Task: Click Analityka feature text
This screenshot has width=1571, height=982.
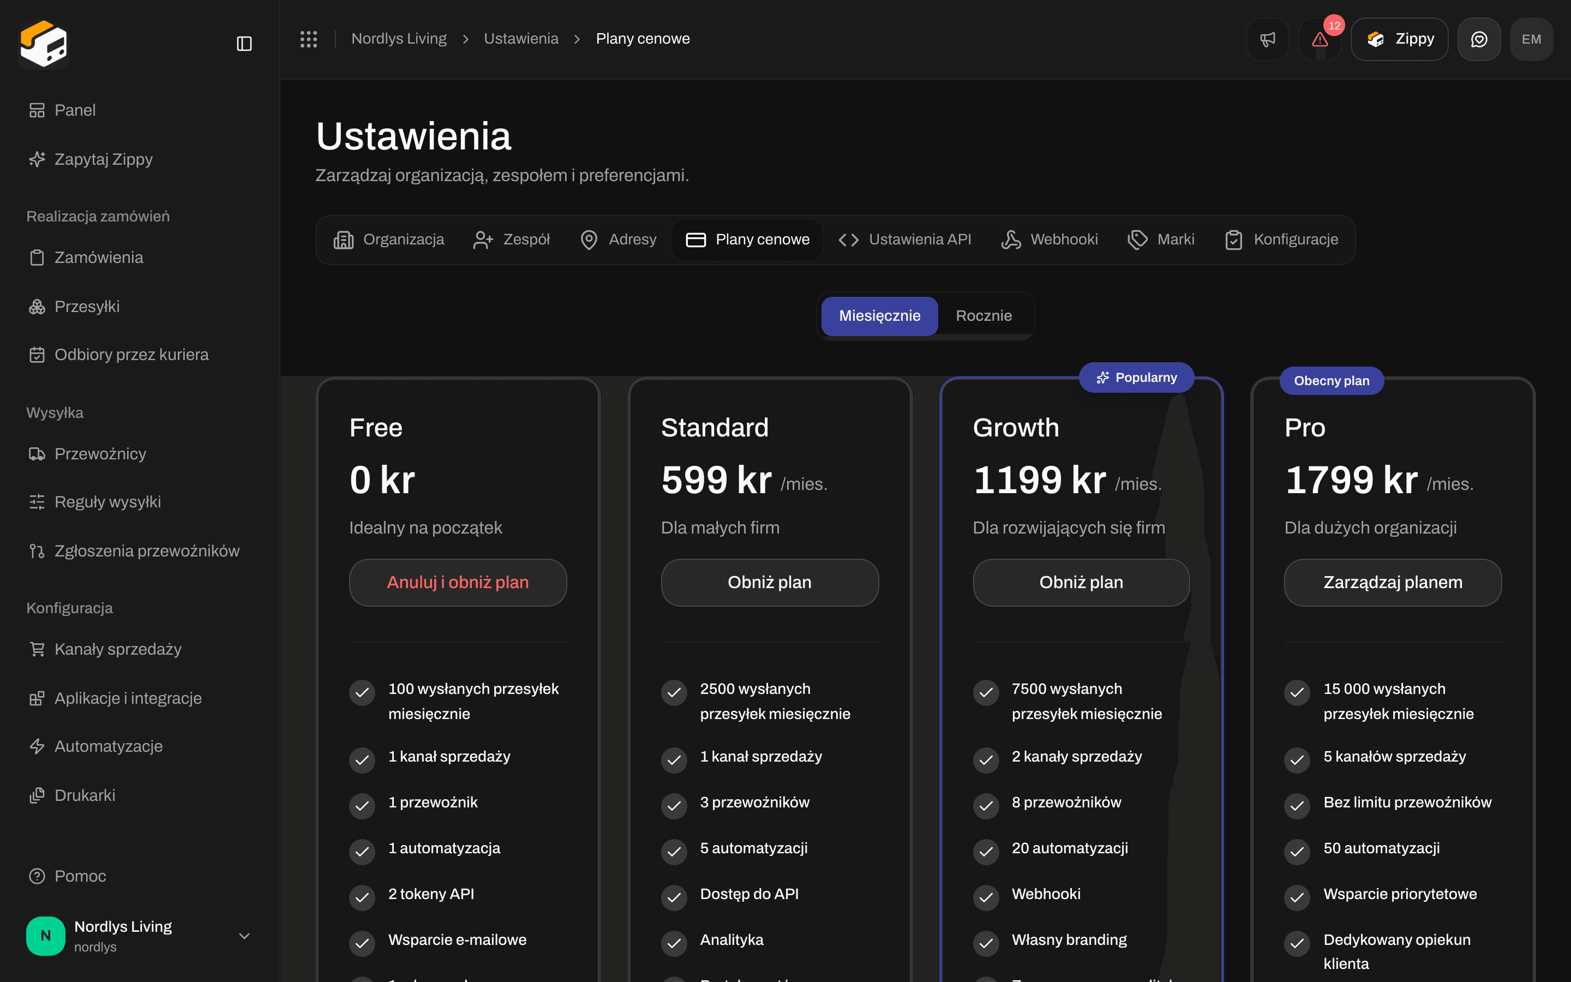Action: 731,940
